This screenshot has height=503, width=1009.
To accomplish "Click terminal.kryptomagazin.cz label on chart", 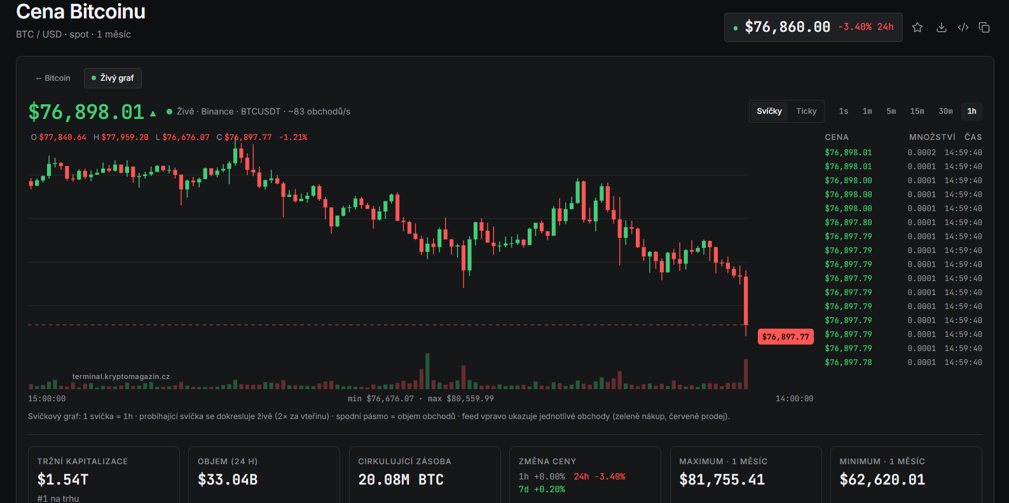I will pyautogui.click(x=121, y=376).
